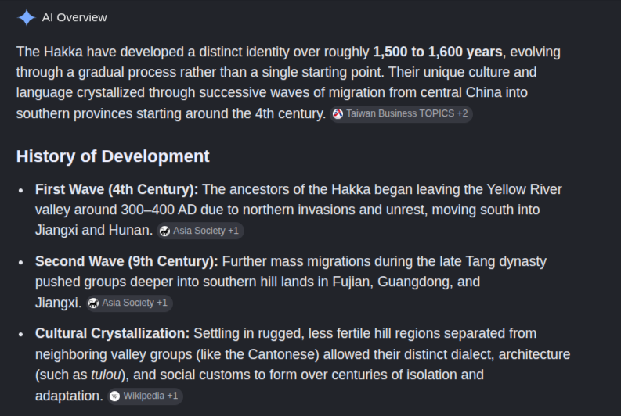Viewport: 621px width, 416px height.
Task: Click the Taiwan Business TOPICS favicon
Action: click(x=338, y=114)
